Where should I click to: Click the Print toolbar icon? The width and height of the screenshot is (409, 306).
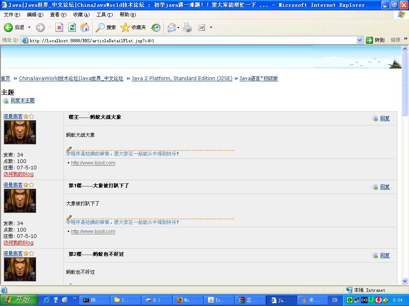187,27
